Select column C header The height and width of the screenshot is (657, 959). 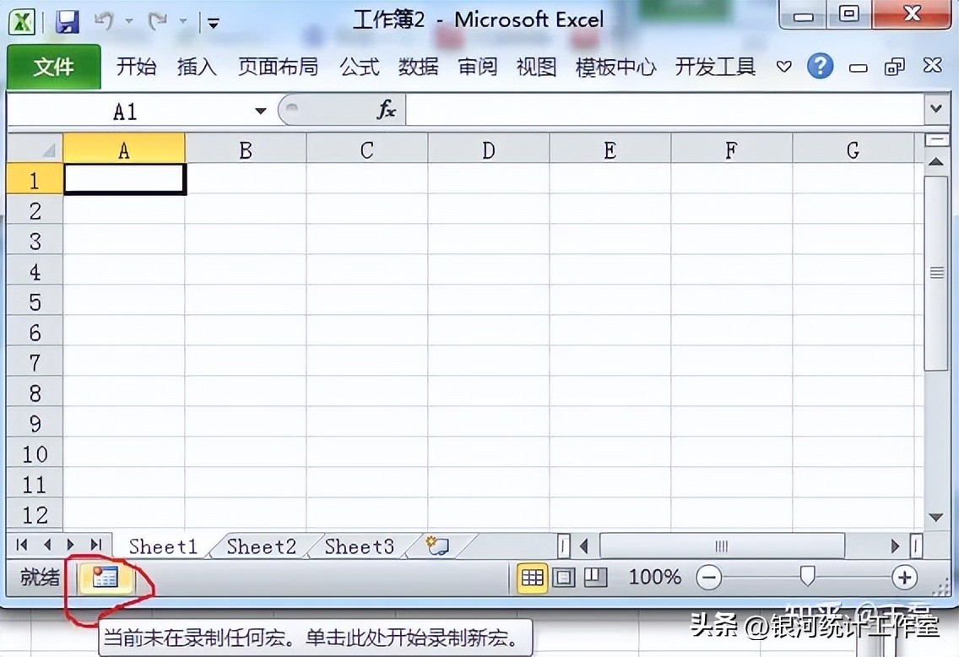pyautogui.click(x=367, y=149)
